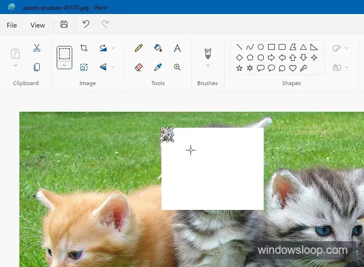Choose the Right triangle shape
This screenshot has width=364, height=267.
tap(314, 47)
